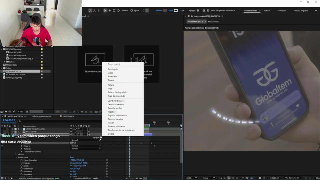This screenshot has height=180, width=320.
Task: Expand Transformar: Forma 1
Action: click(x=21, y=151)
